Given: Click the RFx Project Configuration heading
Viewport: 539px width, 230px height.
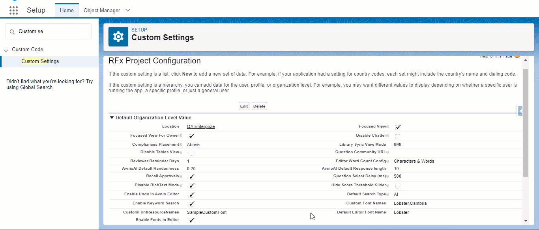Looking at the screenshot, I should coord(155,61).
